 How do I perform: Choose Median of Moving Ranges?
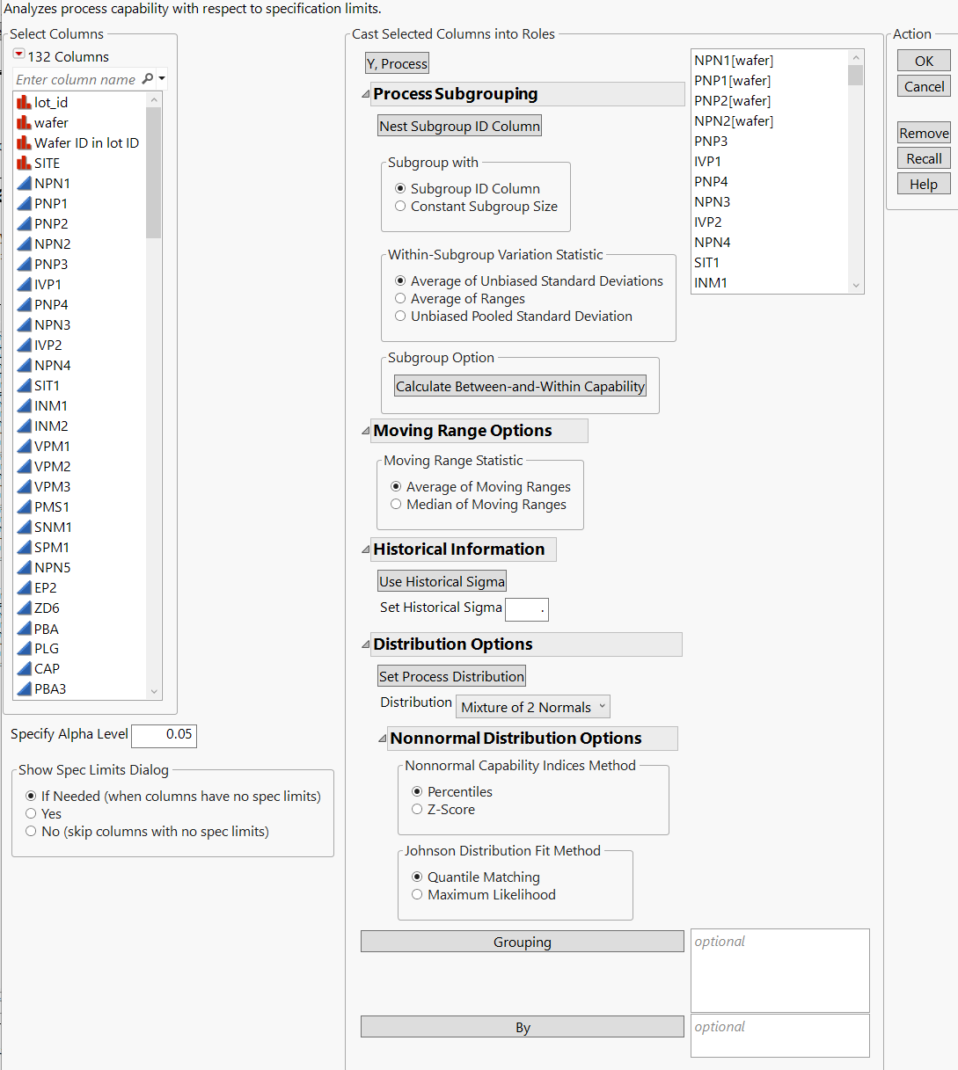(396, 504)
